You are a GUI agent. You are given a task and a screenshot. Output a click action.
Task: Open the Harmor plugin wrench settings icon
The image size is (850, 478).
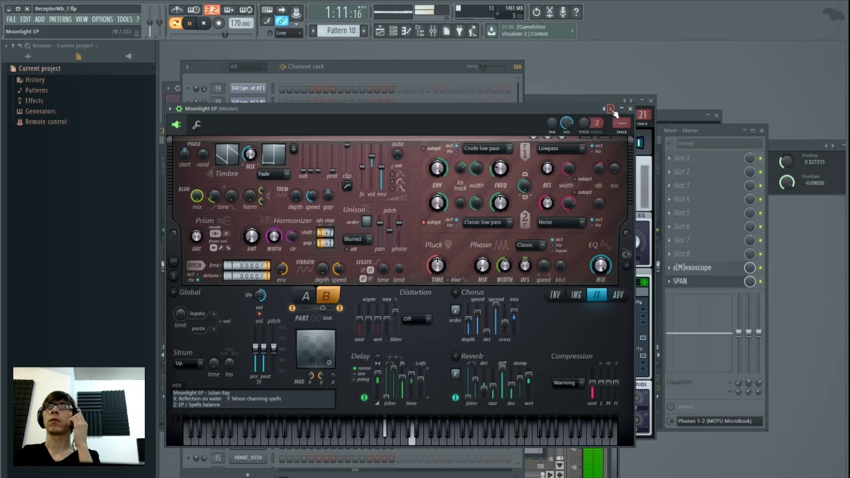[197, 125]
